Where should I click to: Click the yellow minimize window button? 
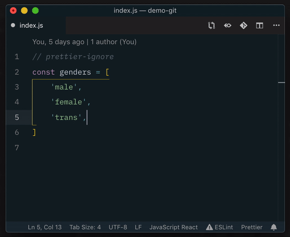pyautogui.click(x=24, y=10)
